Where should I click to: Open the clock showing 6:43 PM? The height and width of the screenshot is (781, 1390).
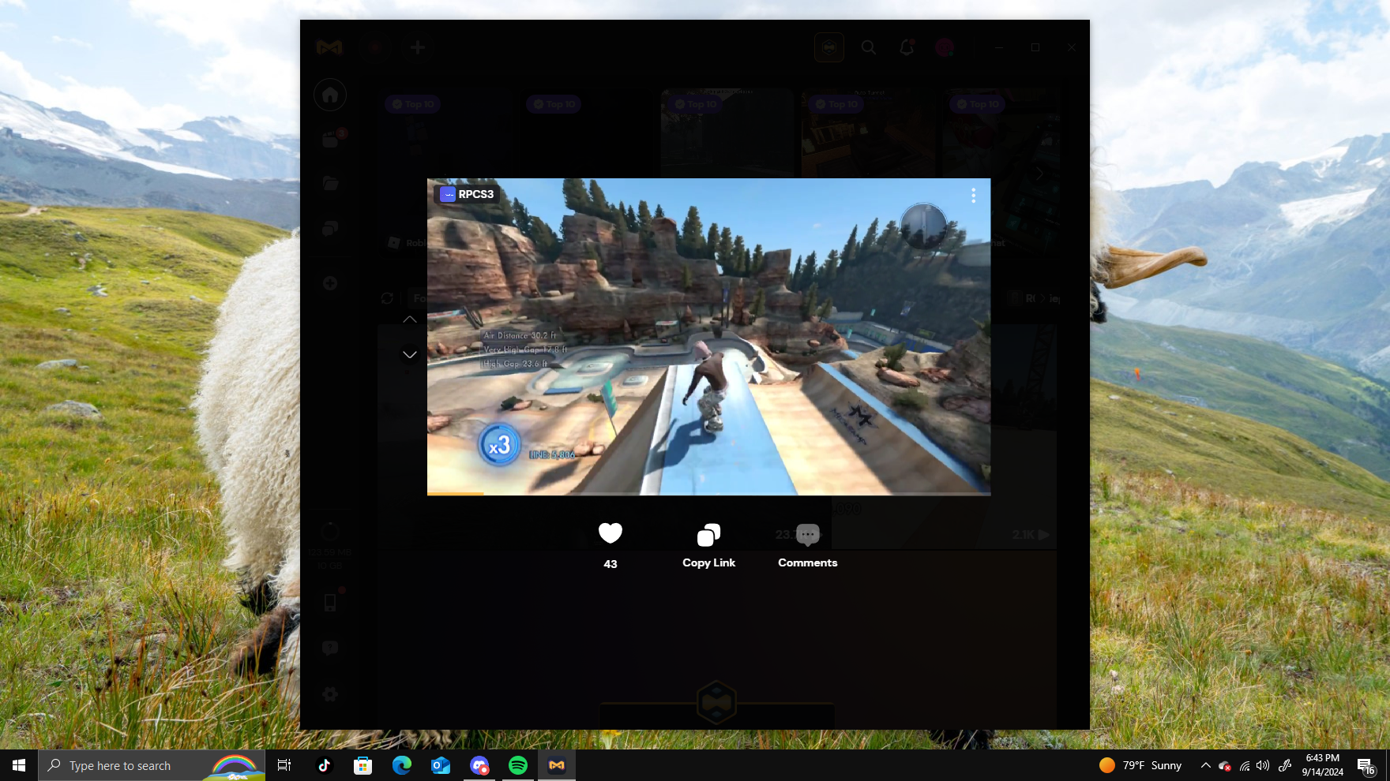tap(1323, 765)
